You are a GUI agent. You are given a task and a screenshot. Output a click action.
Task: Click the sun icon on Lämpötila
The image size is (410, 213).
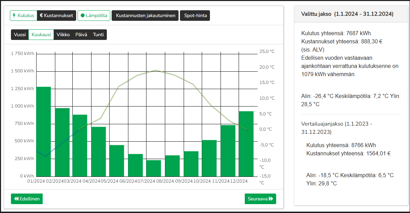tap(83, 16)
